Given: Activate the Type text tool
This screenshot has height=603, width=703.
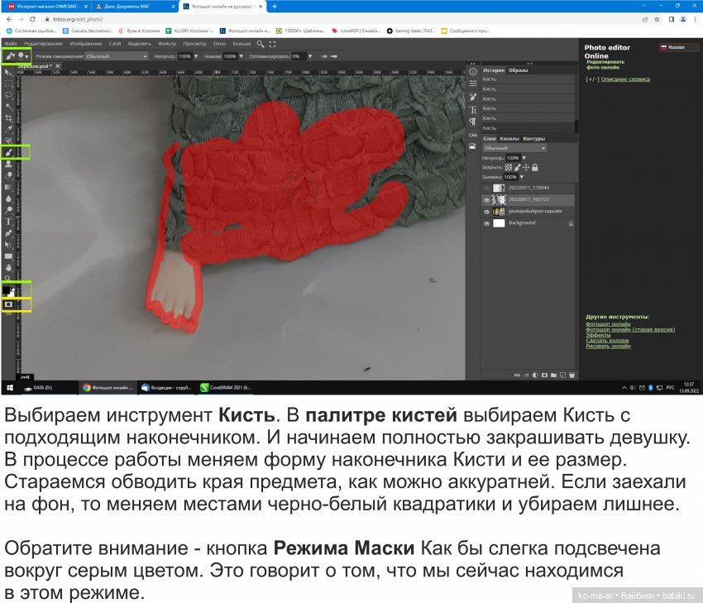Looking at the screenshot, I should [8, 222].
